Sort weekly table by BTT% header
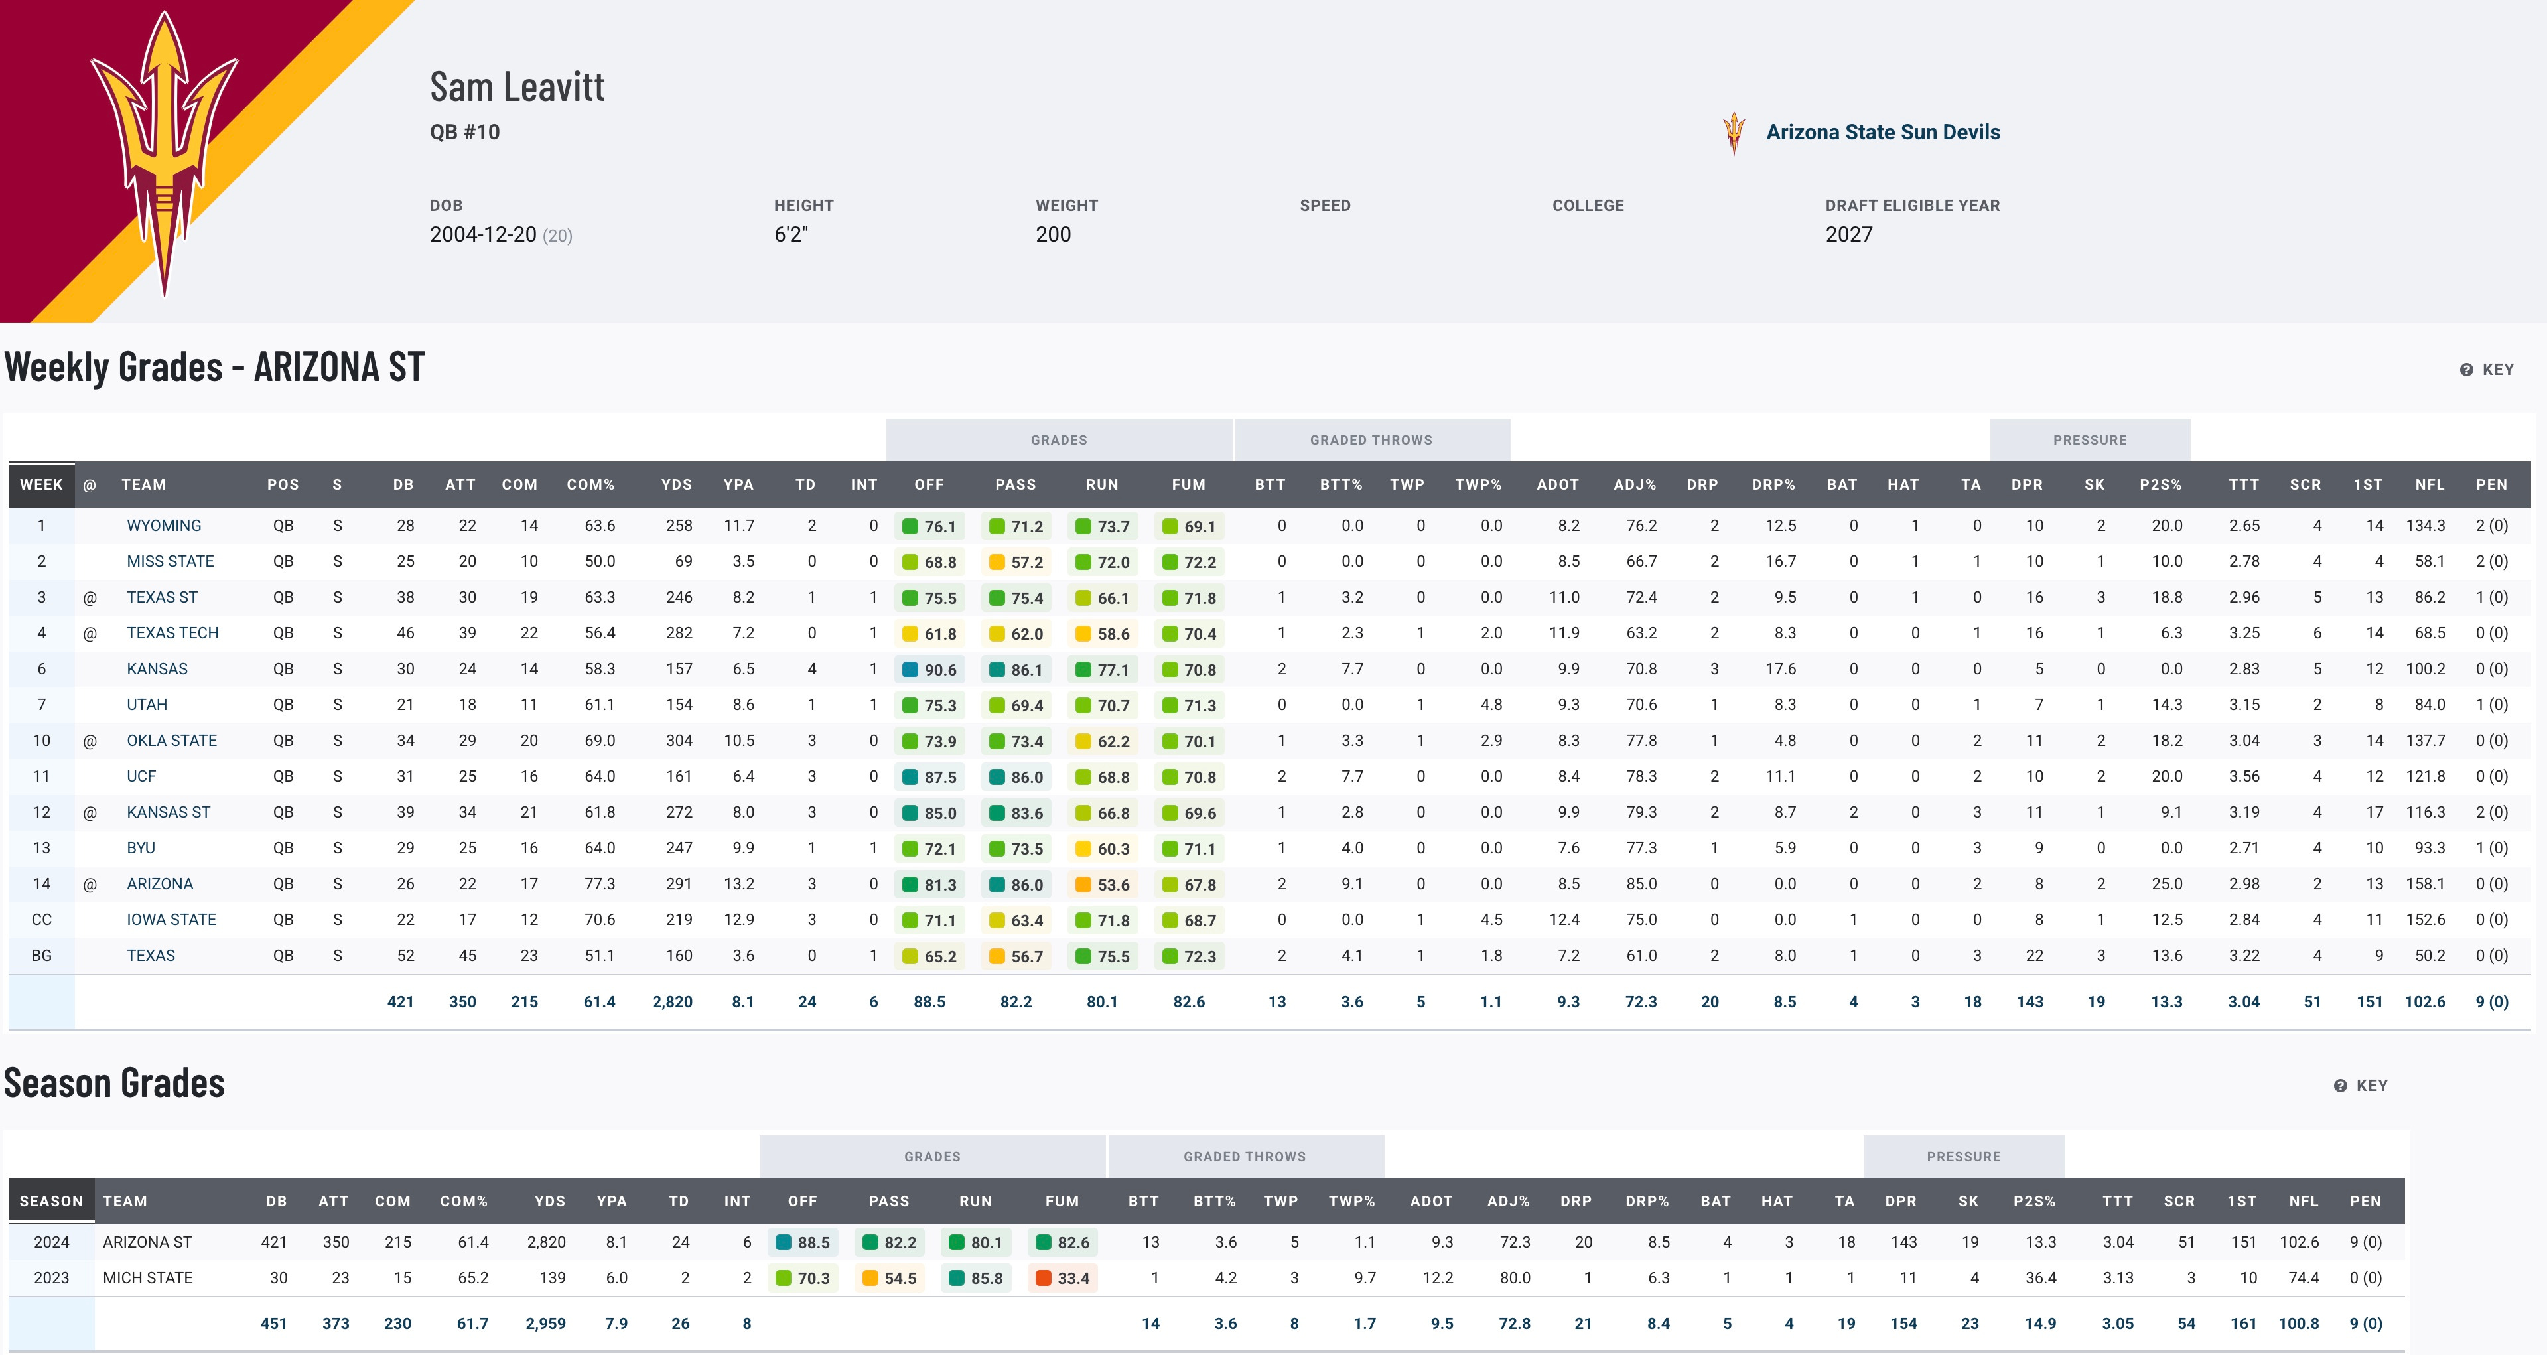Viewport: 2547px width, 1355px height. (1341, 484)
